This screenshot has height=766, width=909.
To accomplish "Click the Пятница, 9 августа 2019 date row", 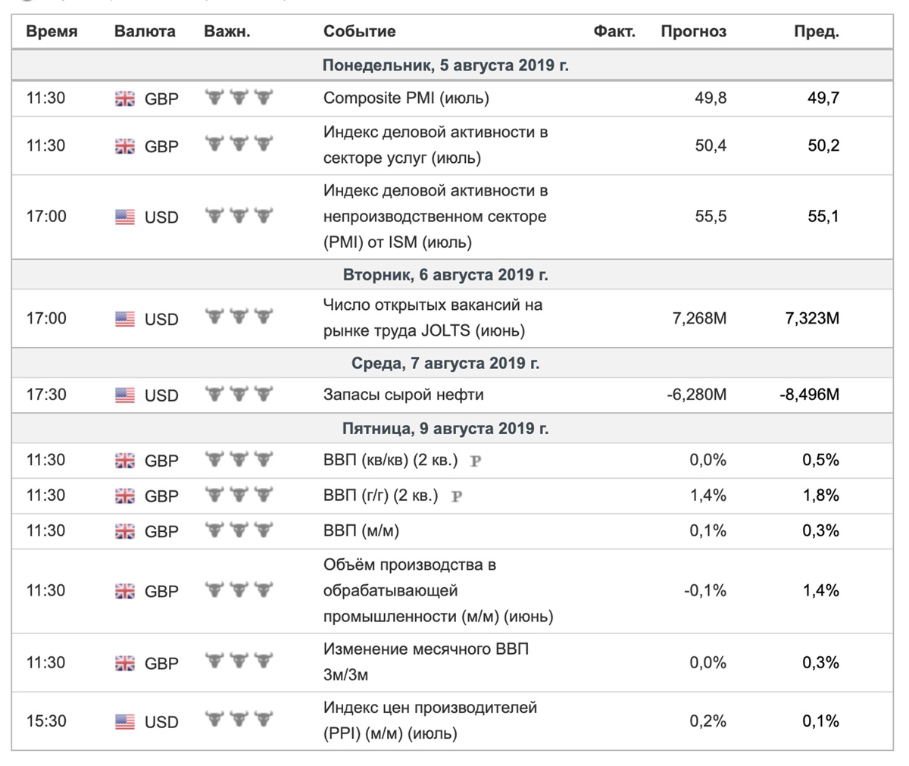I will pyautogui.click(x=445, y=429).
